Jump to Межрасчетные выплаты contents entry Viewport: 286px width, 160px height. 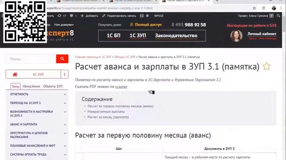tap(106, 112)
